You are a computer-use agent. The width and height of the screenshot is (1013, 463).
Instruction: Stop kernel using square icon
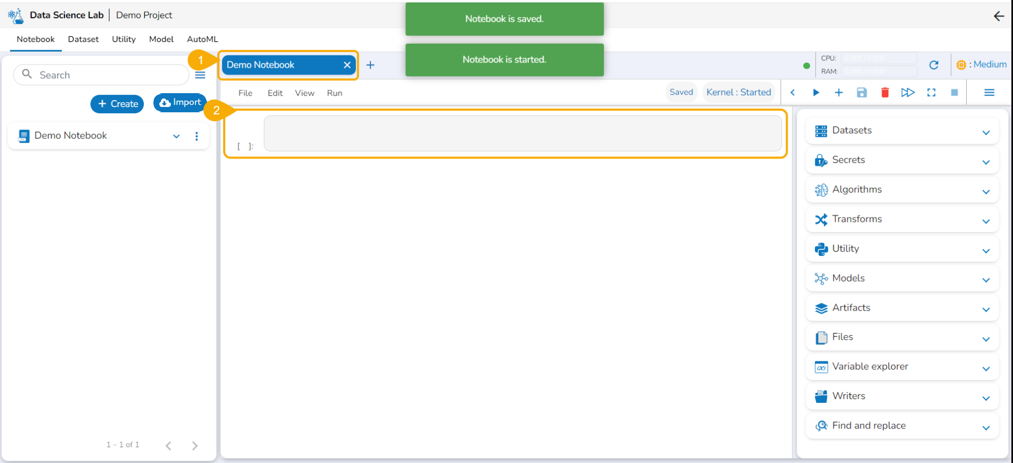pyautogui.click(x=954, y=93)
